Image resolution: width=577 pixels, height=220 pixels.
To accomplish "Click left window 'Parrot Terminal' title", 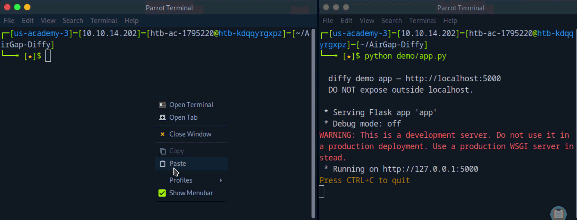I will [x=169, y=8].
